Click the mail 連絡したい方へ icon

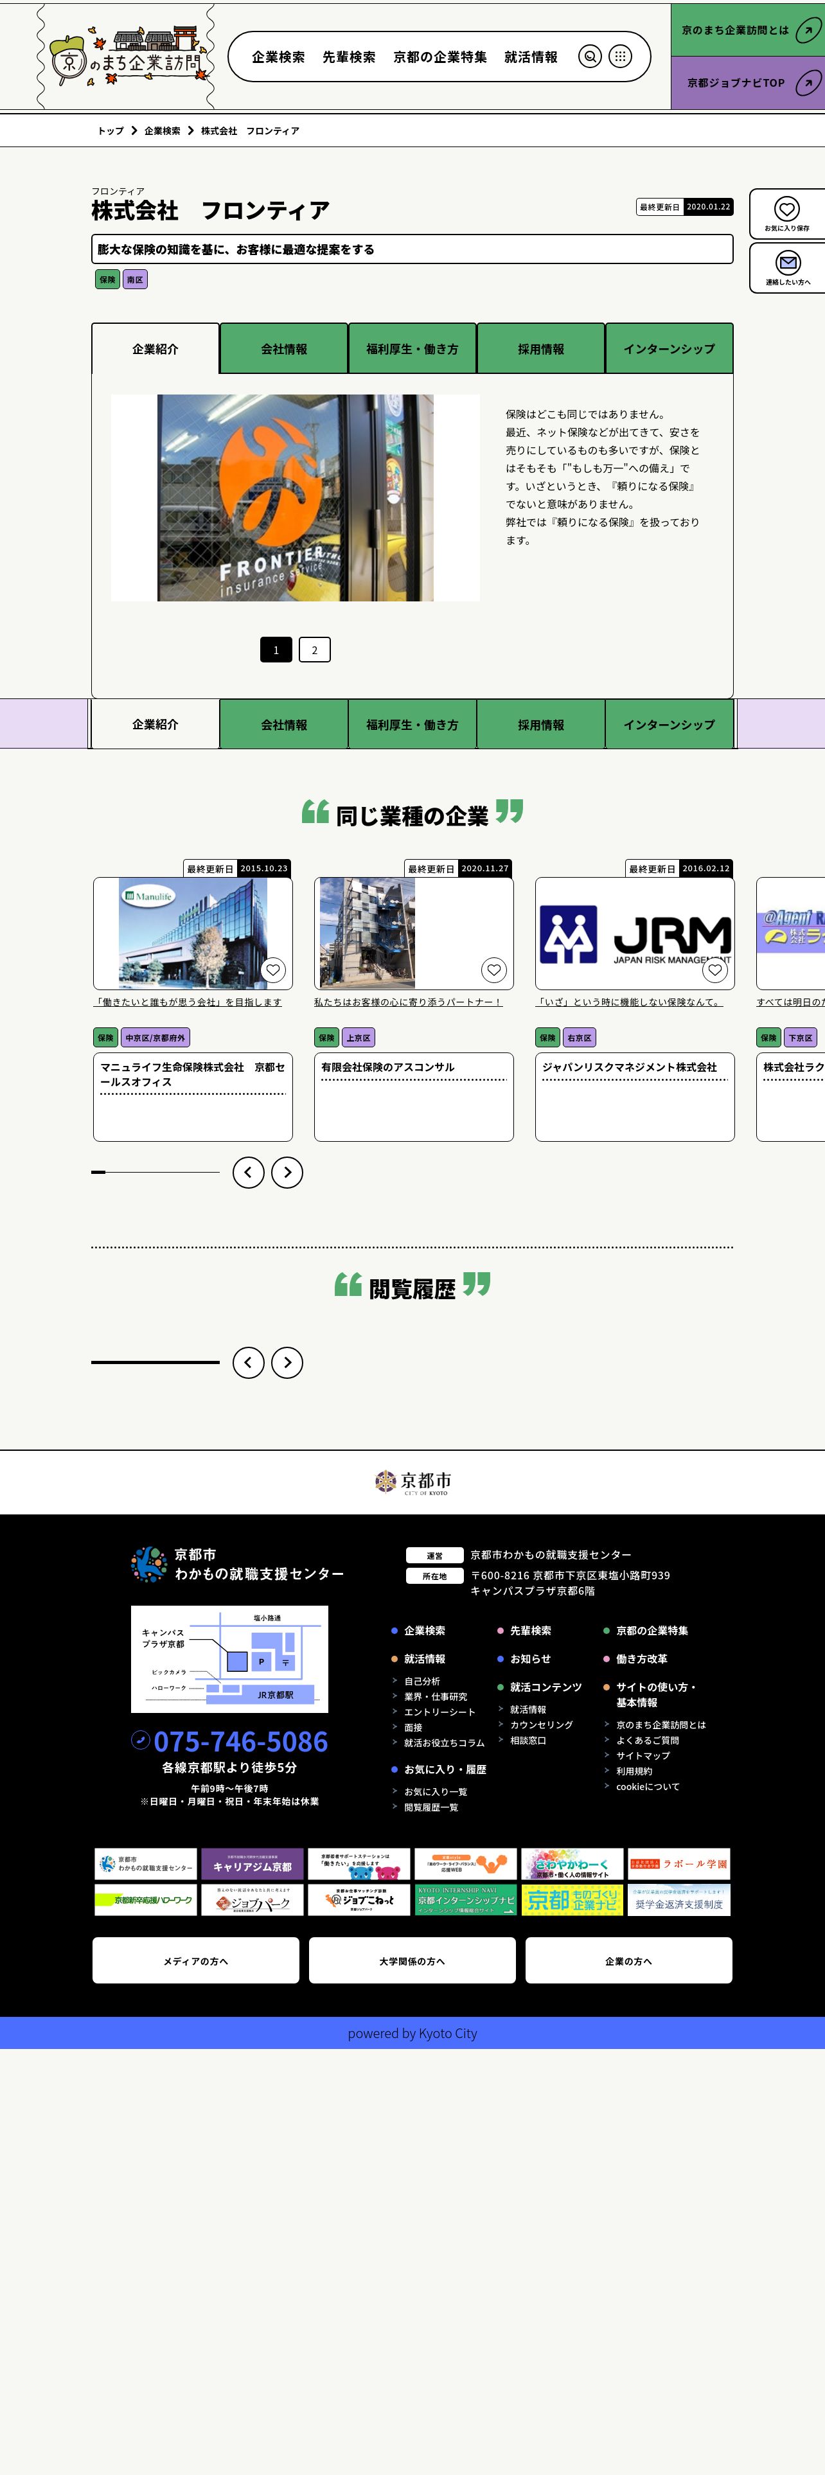click(788, 262)
